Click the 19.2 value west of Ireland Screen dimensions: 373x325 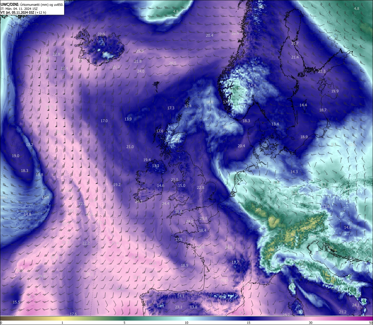pos(117,185)
